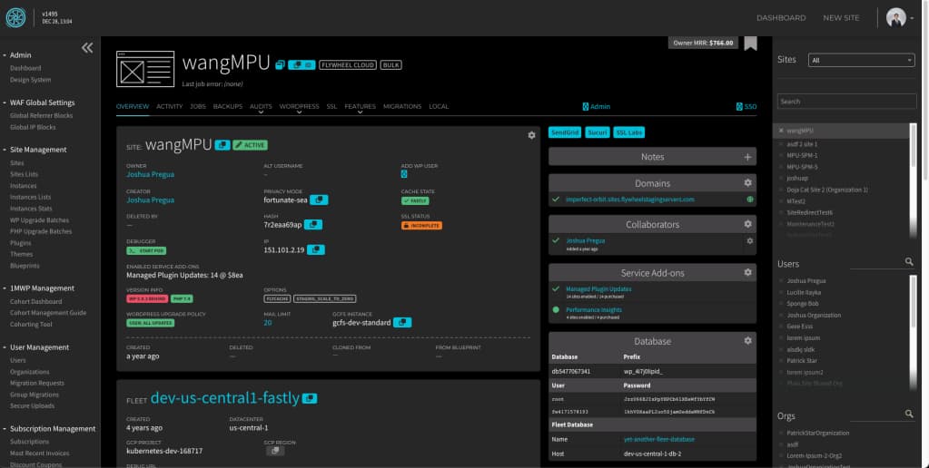Click the copy icon beside fortunate-sea
Screen dimensions: 929x468
(x=319, y=200)
